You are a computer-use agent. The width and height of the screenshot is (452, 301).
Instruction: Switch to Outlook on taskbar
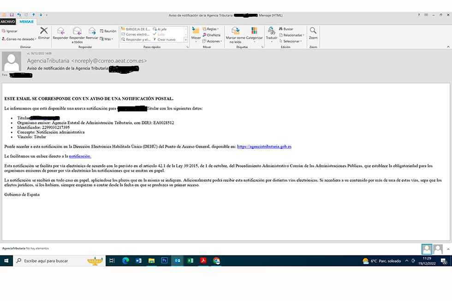(177, 261)
